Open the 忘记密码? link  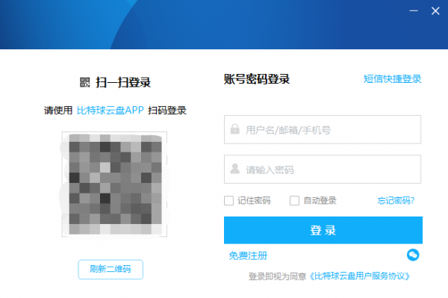(x=396, y=201)
